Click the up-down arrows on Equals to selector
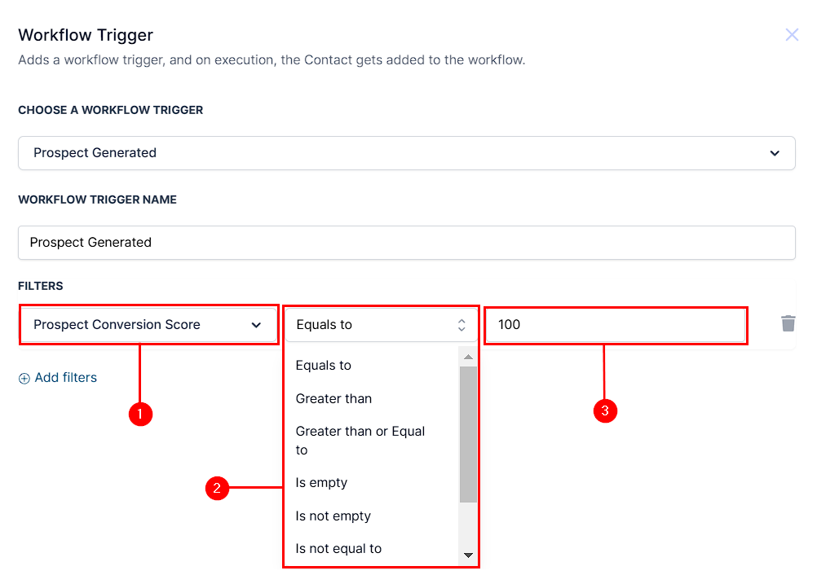The width and height of the screenshot is (817, 575). click(x=461, y=325)
